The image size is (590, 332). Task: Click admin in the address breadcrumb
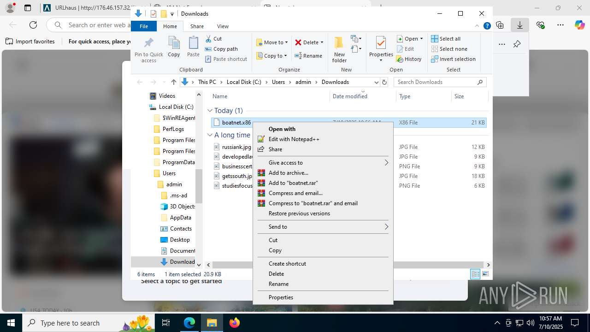[x=303, y=82]
